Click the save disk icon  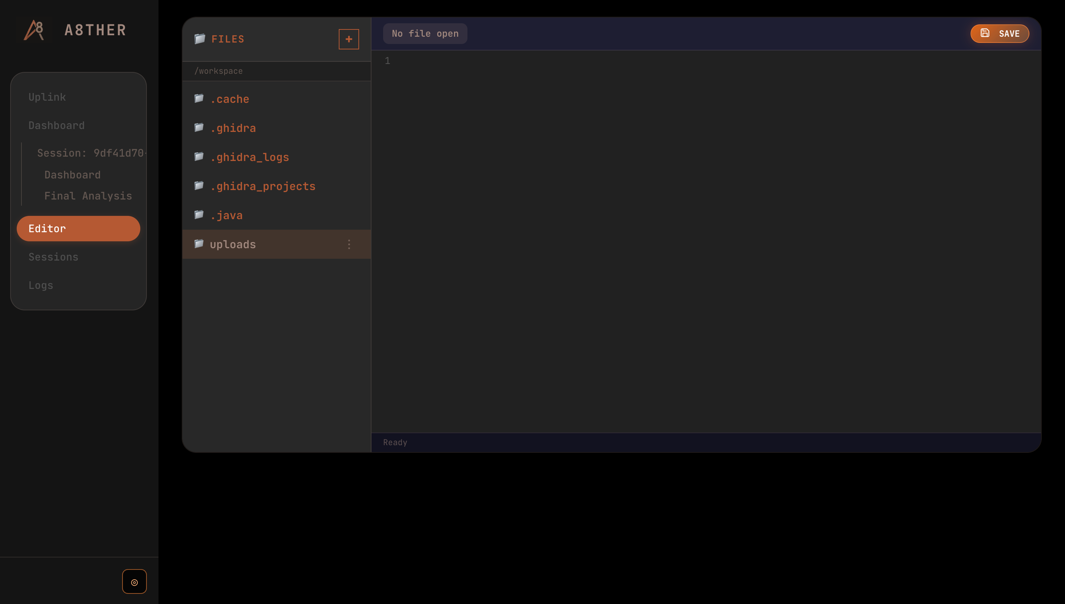pos(985,33)
